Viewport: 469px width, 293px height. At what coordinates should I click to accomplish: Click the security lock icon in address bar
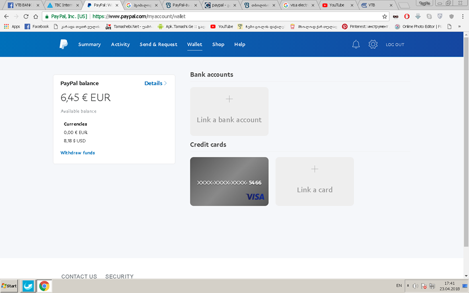click(47, 17)
